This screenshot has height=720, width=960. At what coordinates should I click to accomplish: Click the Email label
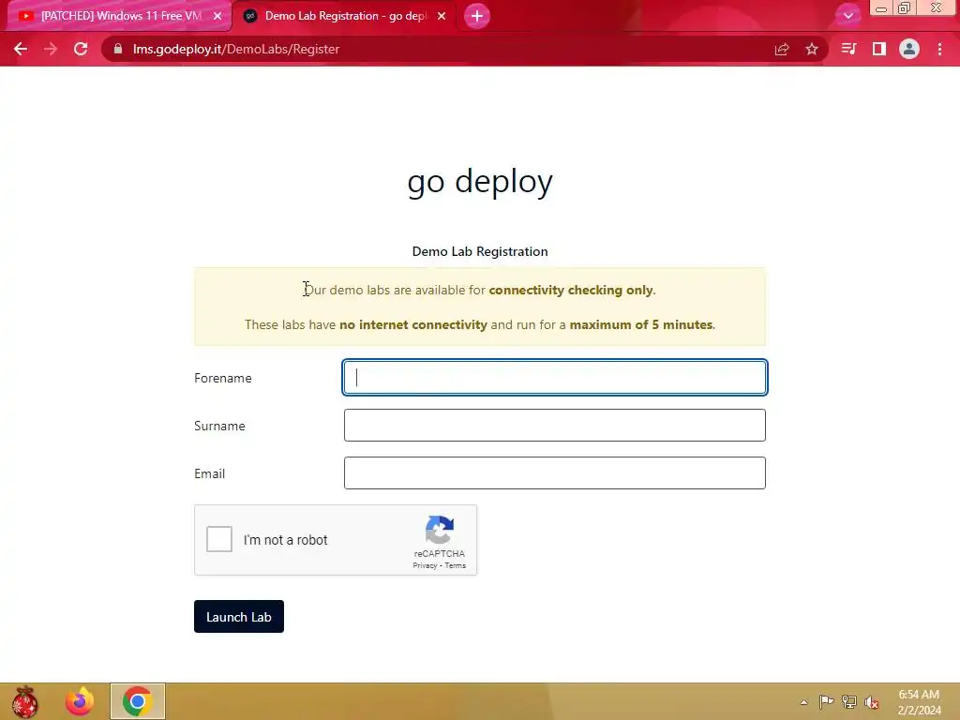(x=209, y=473)
